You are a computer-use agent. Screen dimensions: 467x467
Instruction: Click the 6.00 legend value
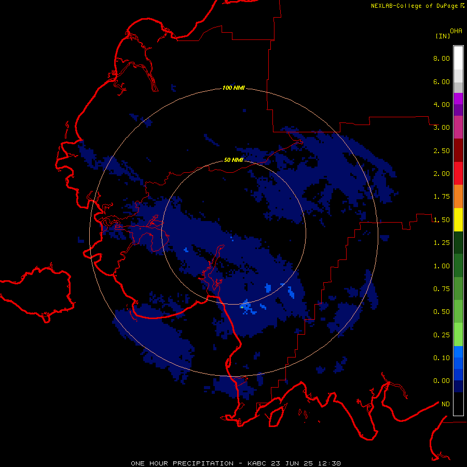(442, 81)
